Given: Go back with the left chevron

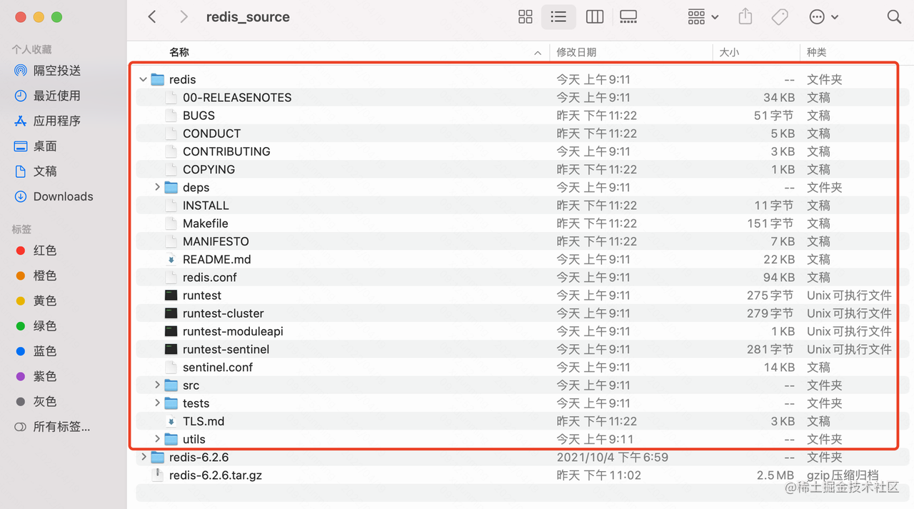Looking at the screenshot, I should point(152,17).
